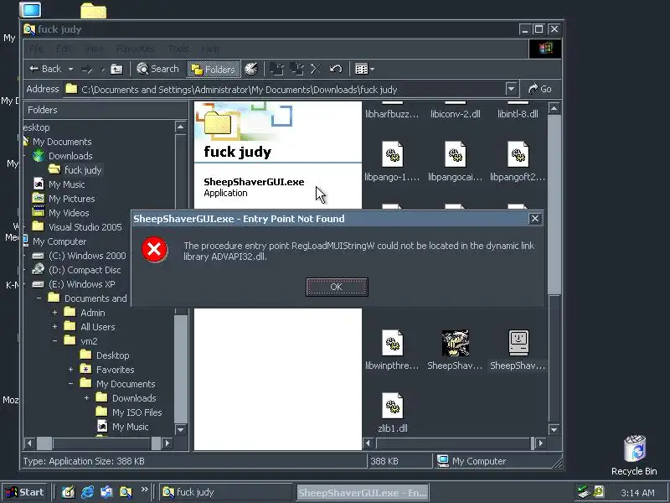670x503 pixels.
Task: Click the address bar path field
Action: point(284,90)
